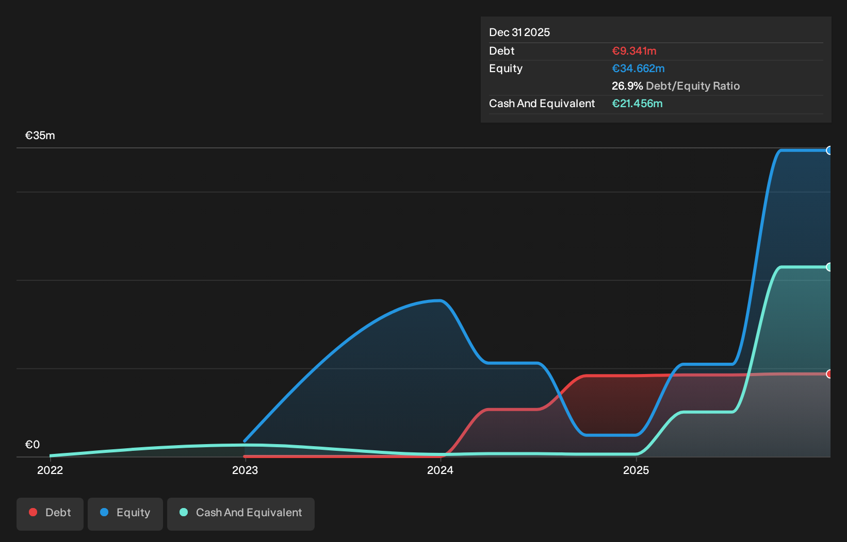Click the Debt end-point marker on chart
This screenshot has height=542, width=847.
coord(829,374)
